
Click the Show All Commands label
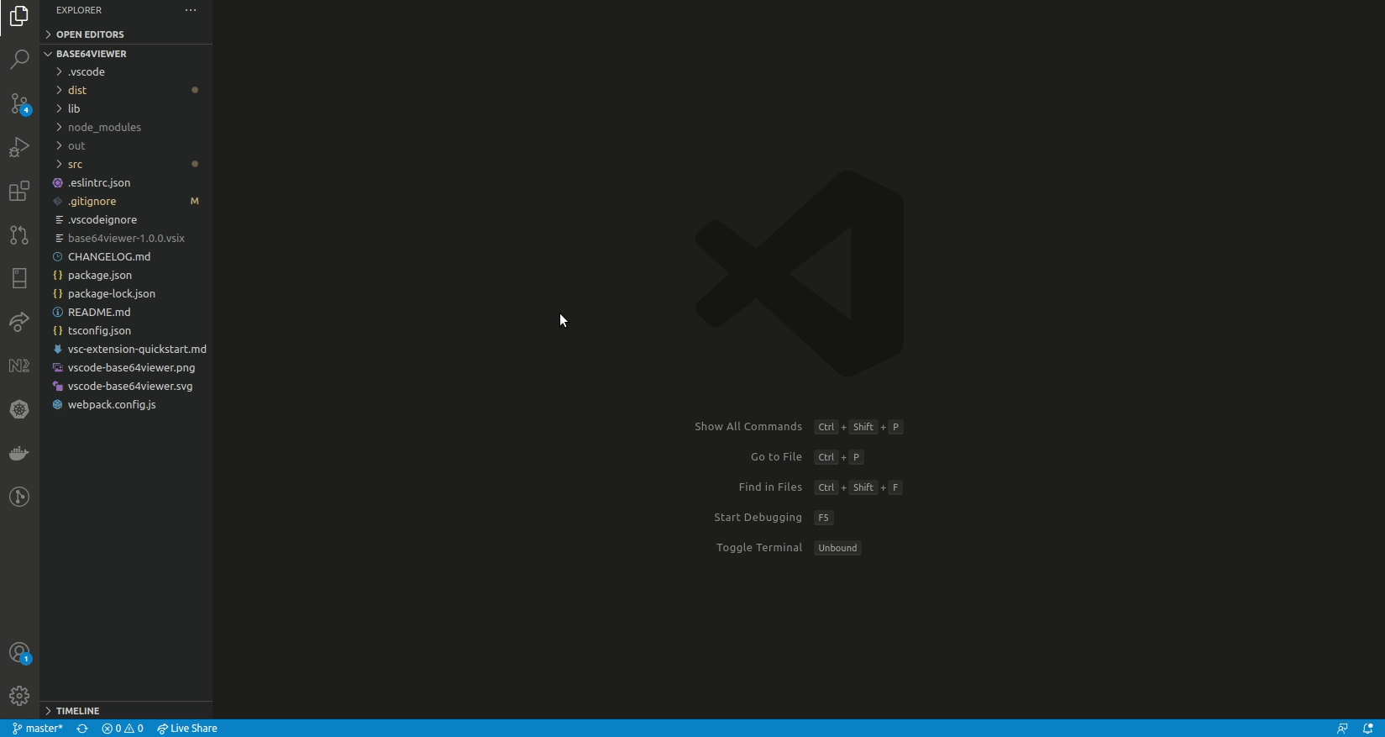[x=748, y=427]
